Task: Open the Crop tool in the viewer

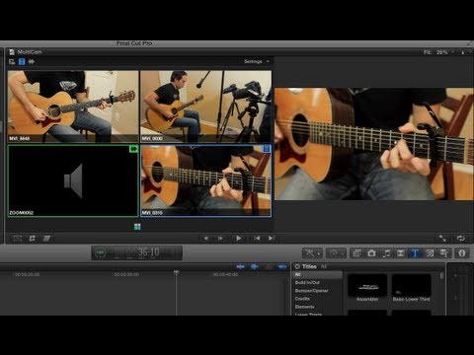Action: (32, 239)
